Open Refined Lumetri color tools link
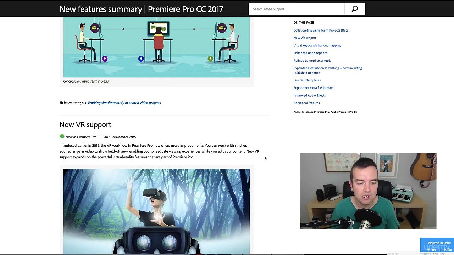Image resolution: width=454 pixels, height=255 pixels. click(312, 61)
